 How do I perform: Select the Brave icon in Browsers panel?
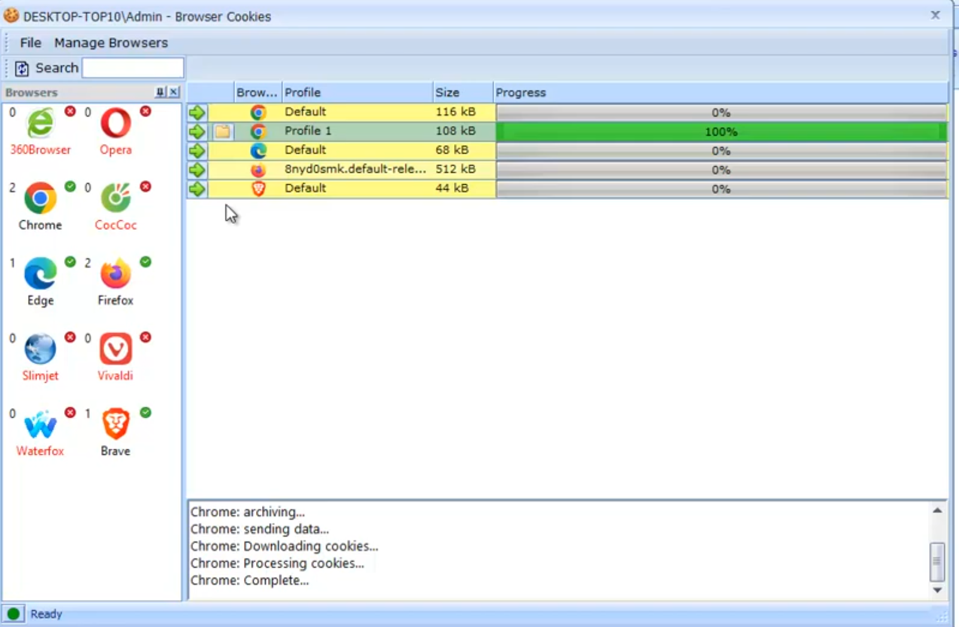pyautogui.click(x=115, y=424)
